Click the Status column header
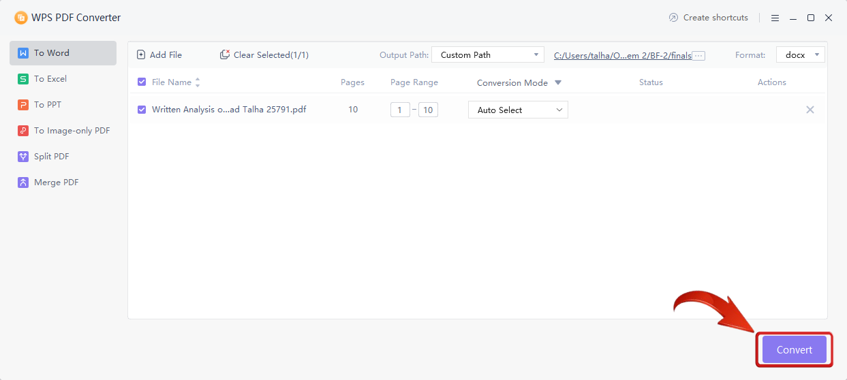Screen dimensions: 847x380 (651, 82)
